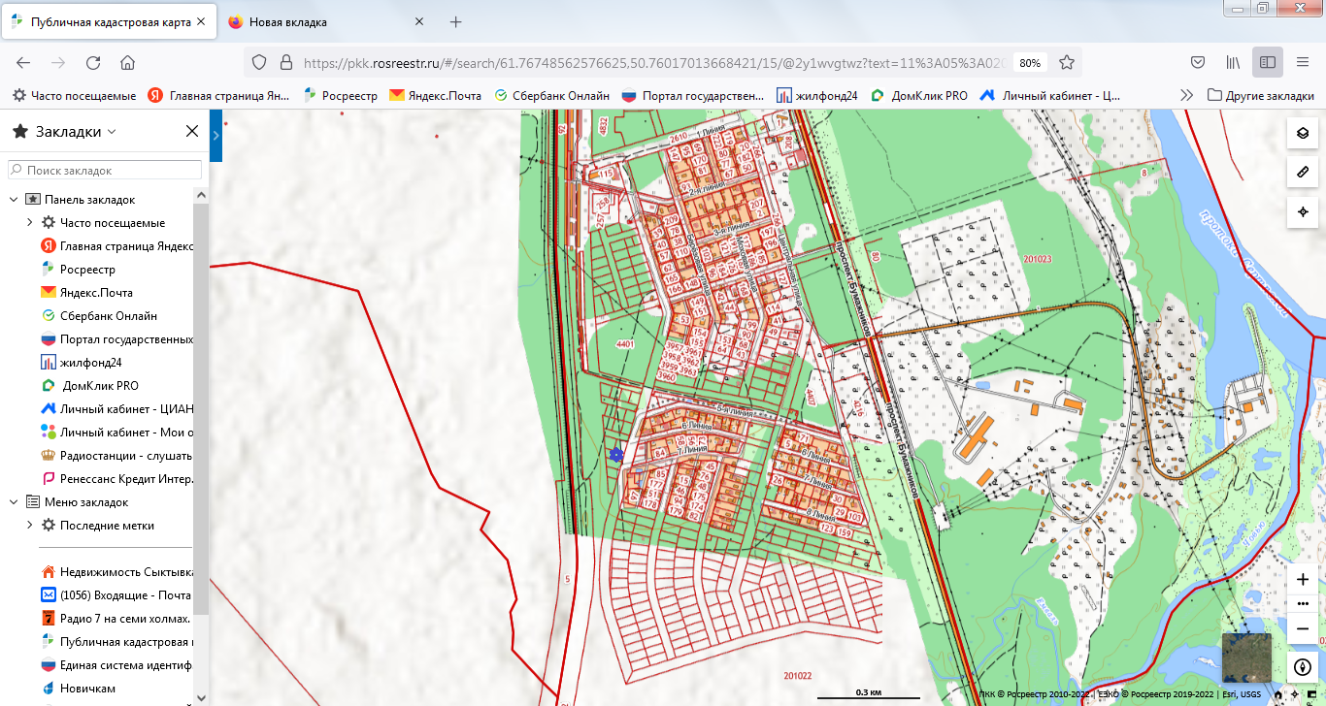Open the map layers panel
Image resolution: width=1326 pixels, height=706 pixels.
click(1302, 134)
